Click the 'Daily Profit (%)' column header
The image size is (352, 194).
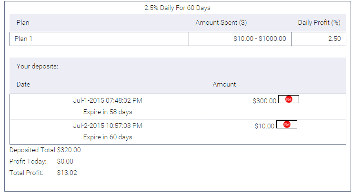coord(319,22)
